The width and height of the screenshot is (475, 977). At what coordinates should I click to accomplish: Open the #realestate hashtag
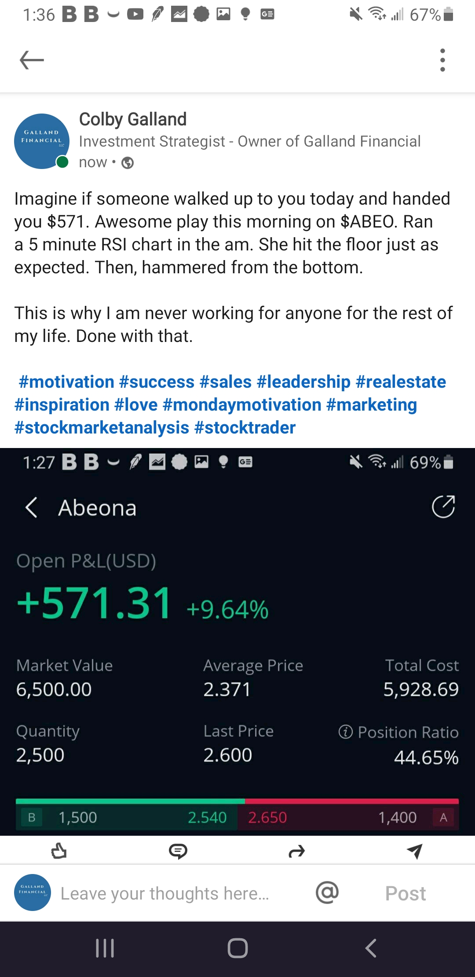(401, 382)
